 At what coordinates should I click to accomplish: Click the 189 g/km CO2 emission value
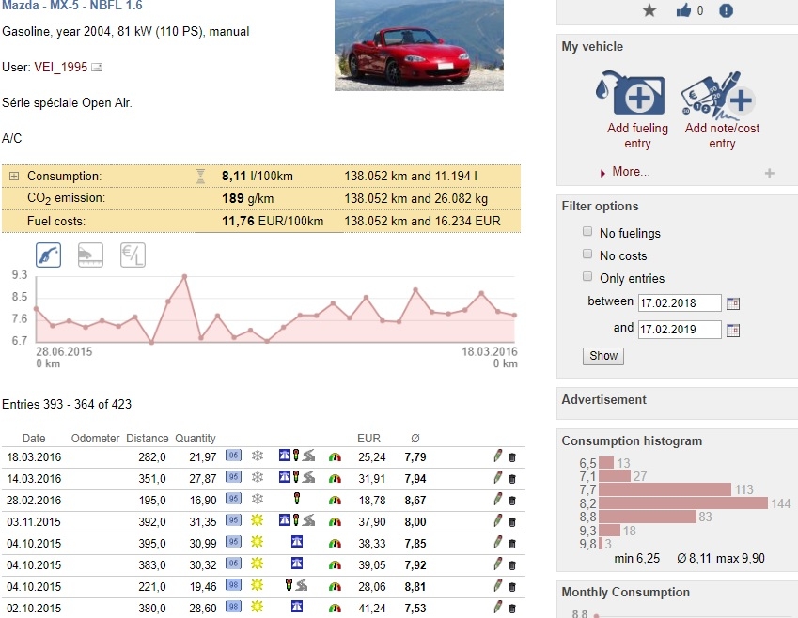click(247, 198)
